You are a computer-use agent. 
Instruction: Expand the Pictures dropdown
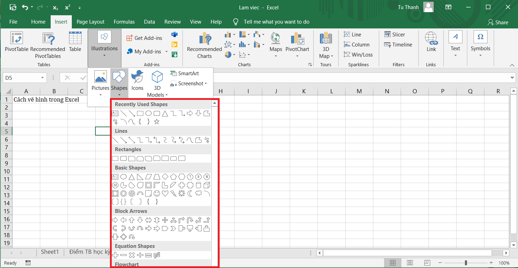(100, 95)
